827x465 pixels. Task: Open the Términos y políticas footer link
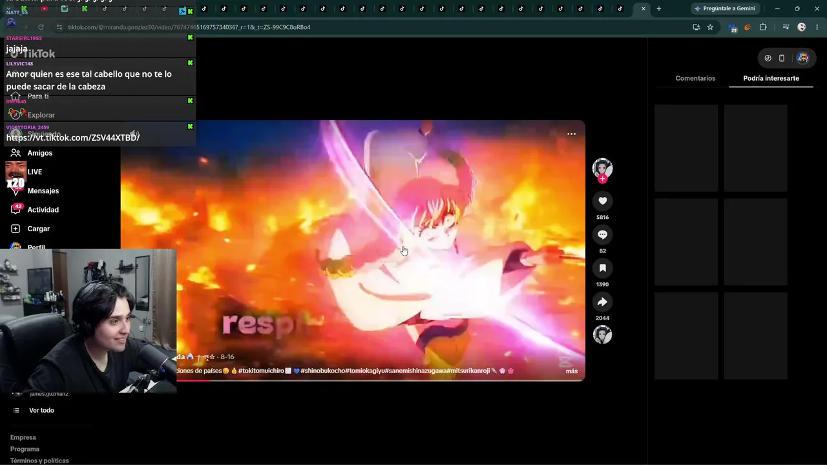39,461
